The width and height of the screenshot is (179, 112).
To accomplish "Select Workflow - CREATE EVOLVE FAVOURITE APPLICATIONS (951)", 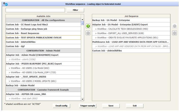I will pos(131,38).
